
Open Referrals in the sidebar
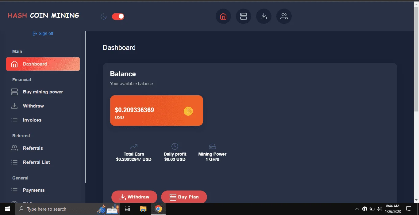pos(43,148)
